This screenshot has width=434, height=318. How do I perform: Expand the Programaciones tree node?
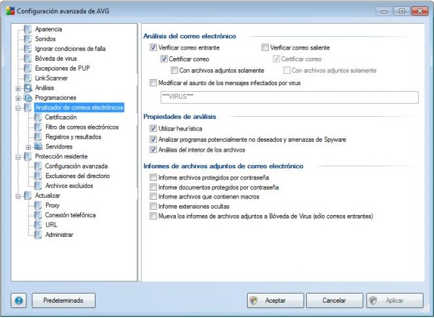18,98
